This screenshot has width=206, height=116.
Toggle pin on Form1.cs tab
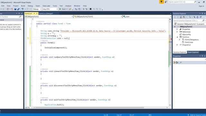[34, 14]
